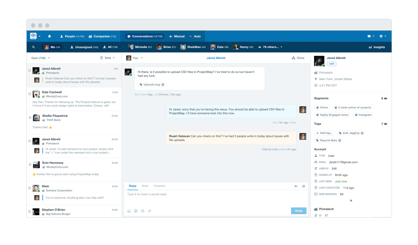The image size is (418, 245).
Task: Select checkbox for first Jared Albrett conversation
Action: (30, 70)
